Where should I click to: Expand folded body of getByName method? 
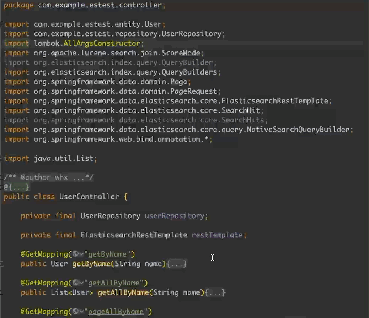pyautogui.click(x=176, y=264)
